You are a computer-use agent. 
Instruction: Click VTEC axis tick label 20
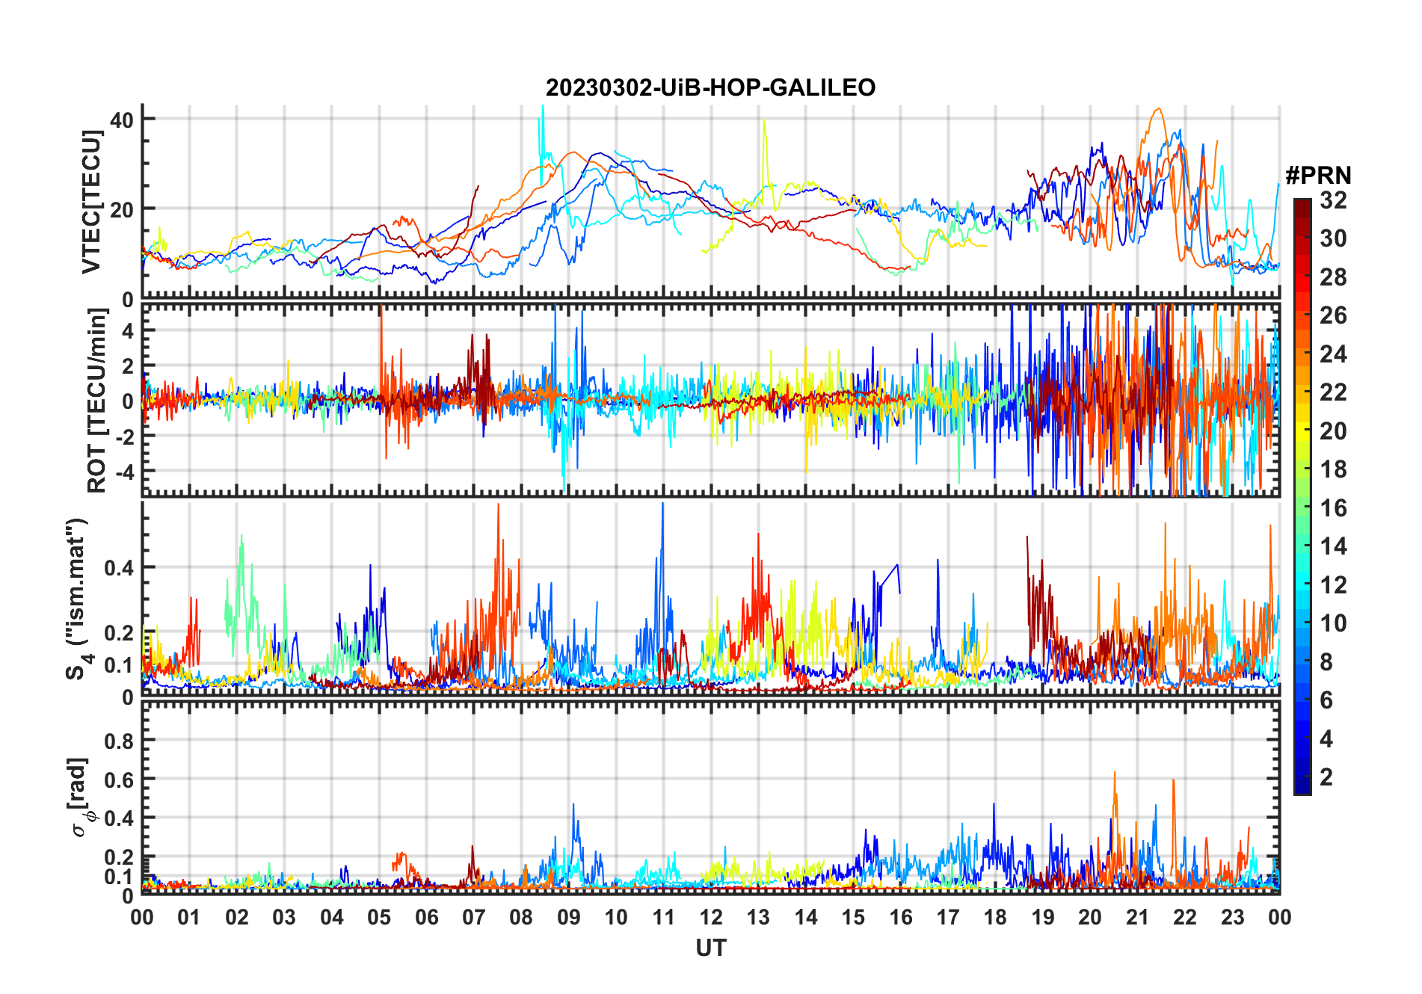click(x=122, y=210)
